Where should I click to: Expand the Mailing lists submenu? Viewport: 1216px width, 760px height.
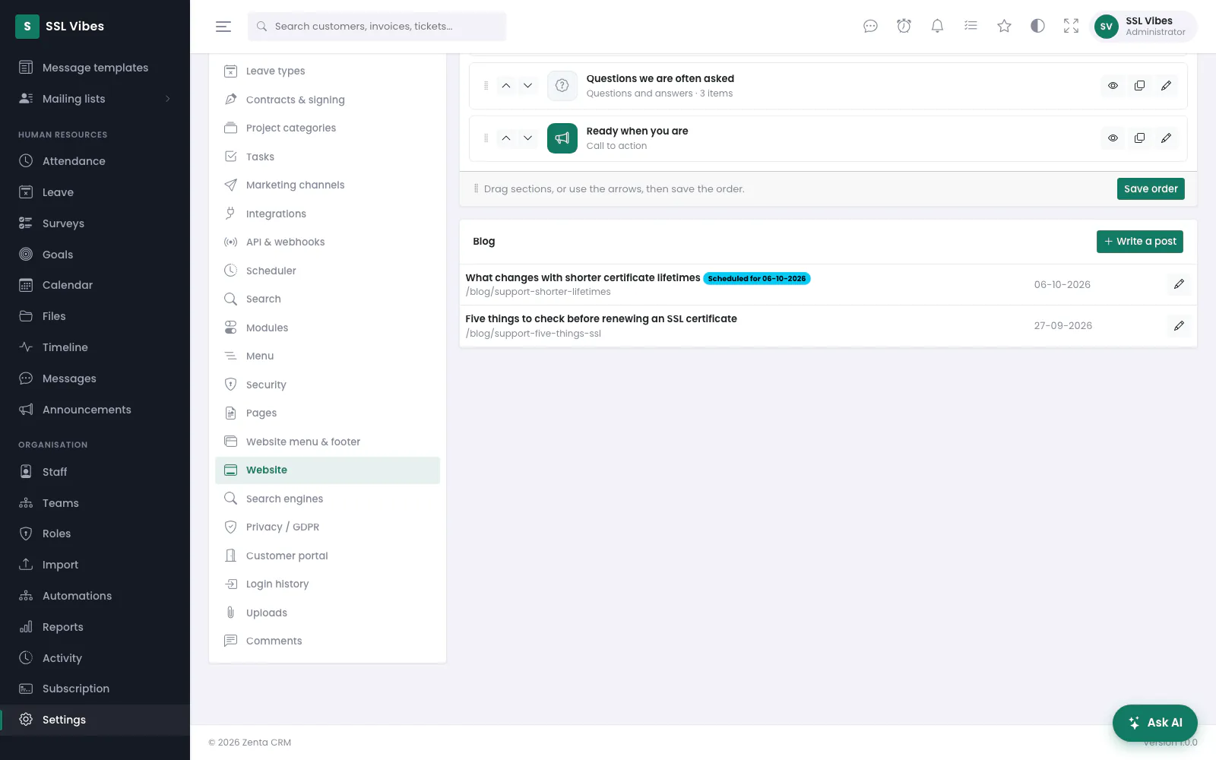[168, 99]
